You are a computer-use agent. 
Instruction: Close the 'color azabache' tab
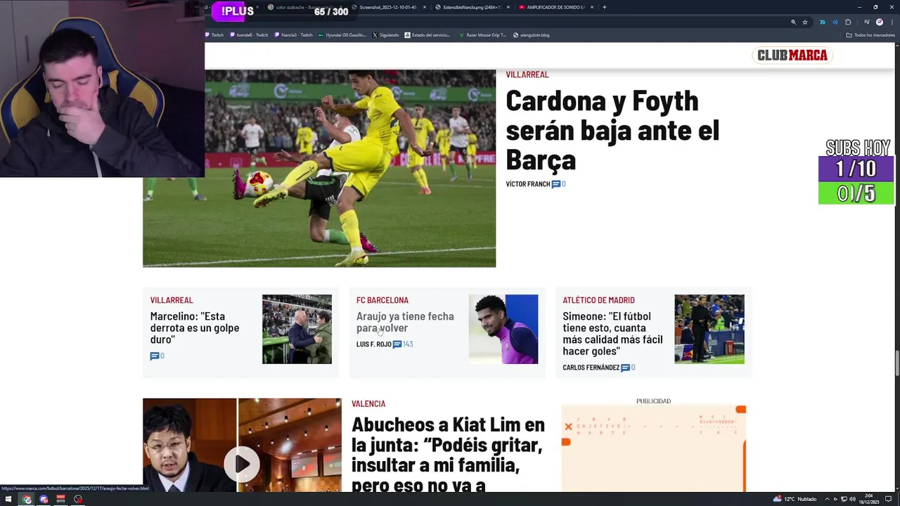pyautogui.click(x=342, y=7)
